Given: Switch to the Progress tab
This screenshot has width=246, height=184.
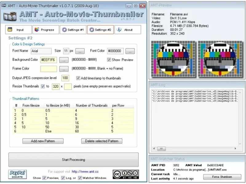Looking at the screenshot, I should coord(46,29).
